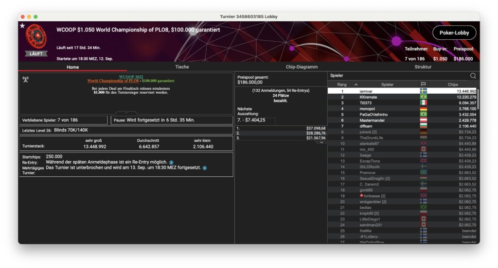Open the Chip-Diagramm tab
The image size is (498, 268).
pyautogui.click(x=302, y=67)
